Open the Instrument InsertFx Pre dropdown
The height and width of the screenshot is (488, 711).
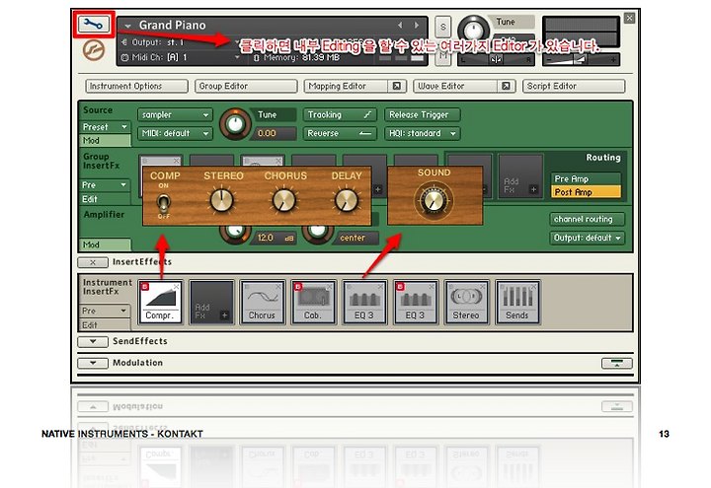[x=106, y=311]
